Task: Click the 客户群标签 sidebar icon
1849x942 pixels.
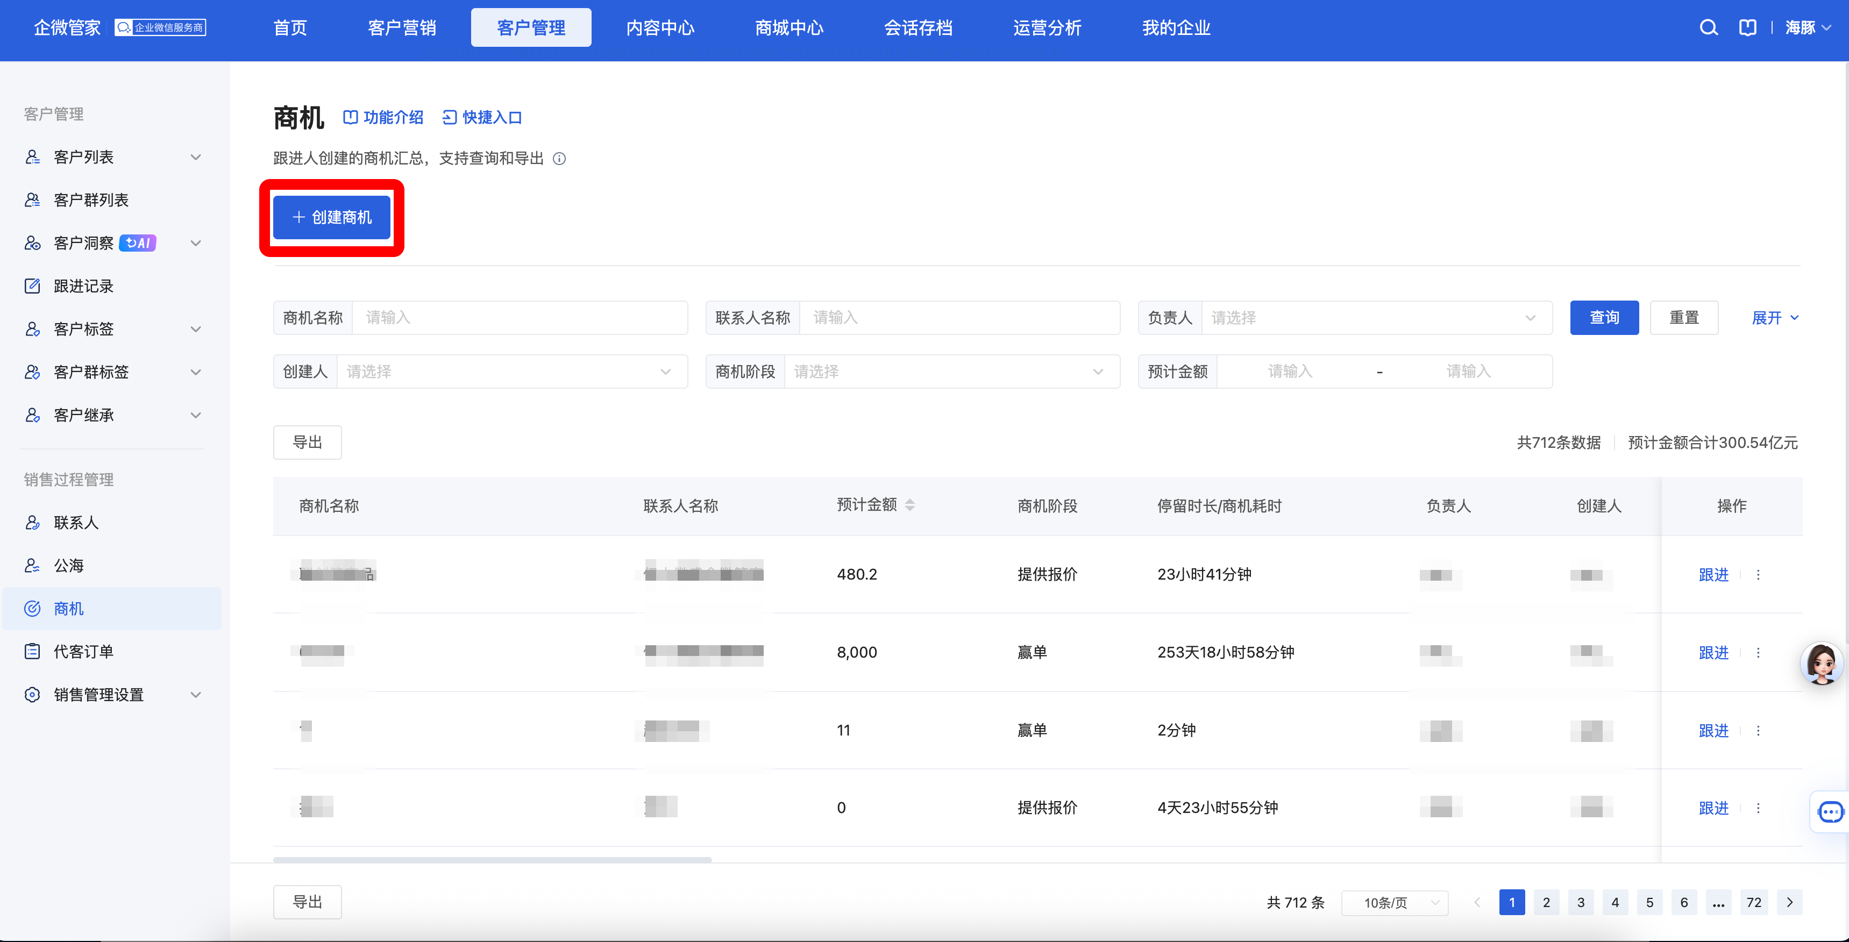Action: point(32,373)
